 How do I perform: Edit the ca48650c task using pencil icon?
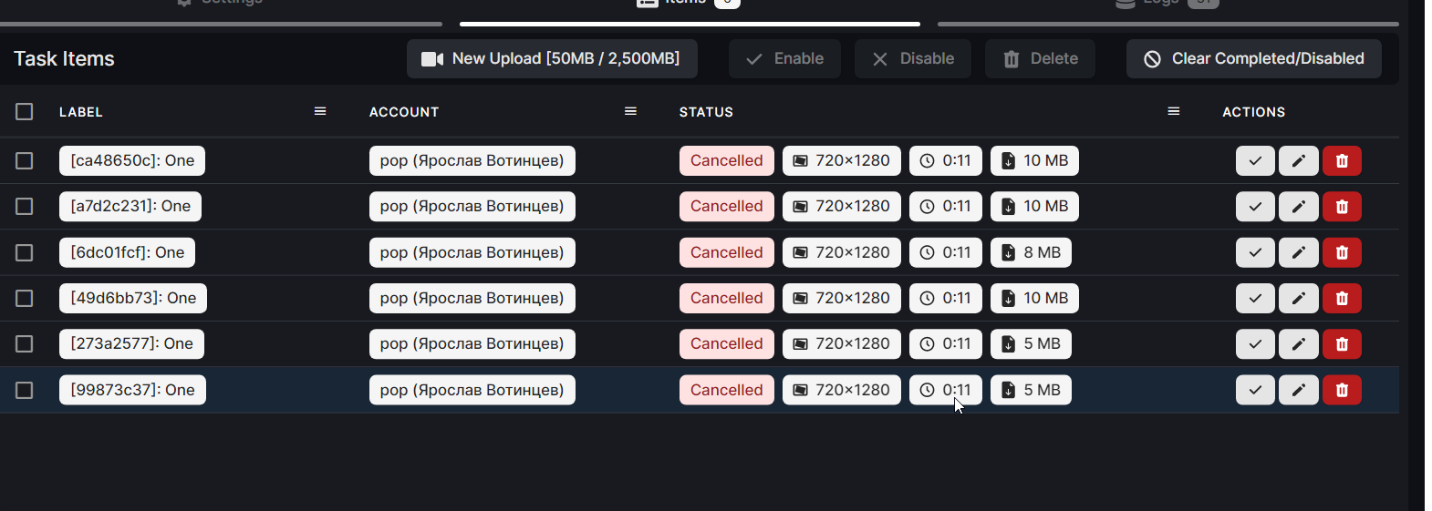pyautogui.click(x=1299, y=161)
